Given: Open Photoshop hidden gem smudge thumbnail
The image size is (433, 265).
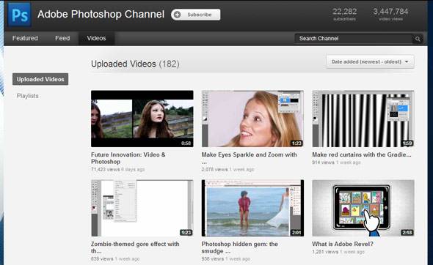Looking at the screenshot, I should pos(252,208).
